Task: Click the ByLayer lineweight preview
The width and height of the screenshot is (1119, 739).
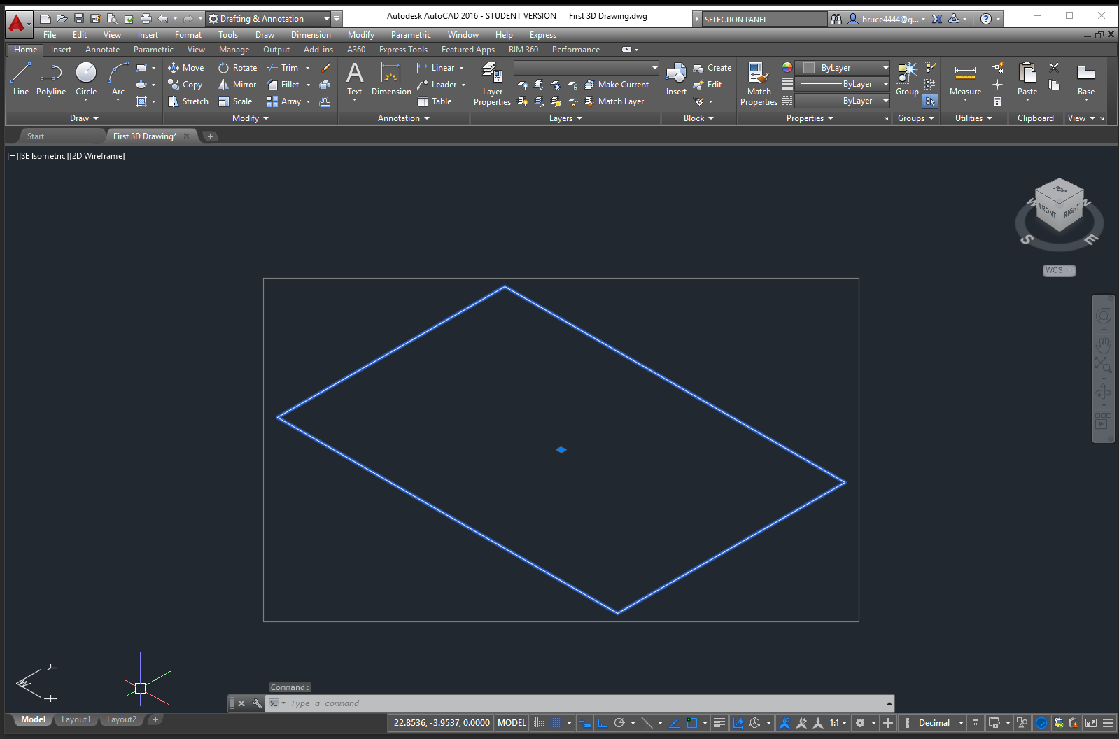Action: [843, 84]
